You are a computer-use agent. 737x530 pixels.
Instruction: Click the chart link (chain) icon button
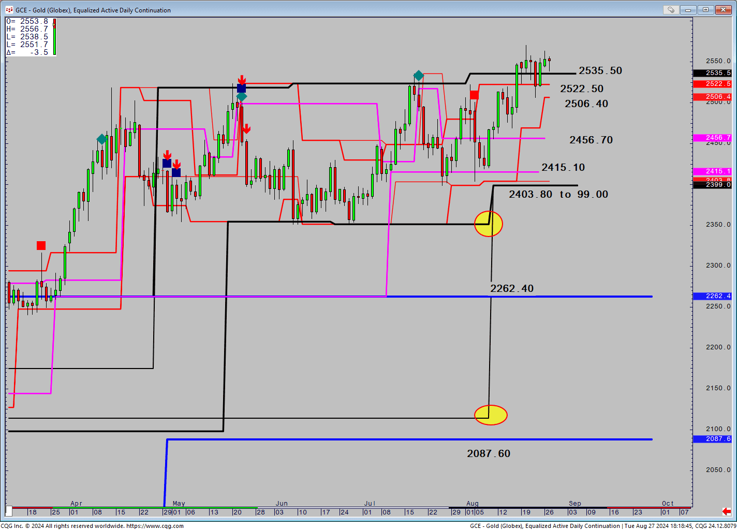click(671, 10)
